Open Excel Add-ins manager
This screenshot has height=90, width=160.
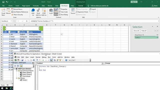(x=38, y=12)
